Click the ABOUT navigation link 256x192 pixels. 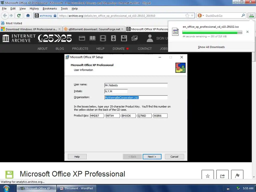click(x=42, y=49)
